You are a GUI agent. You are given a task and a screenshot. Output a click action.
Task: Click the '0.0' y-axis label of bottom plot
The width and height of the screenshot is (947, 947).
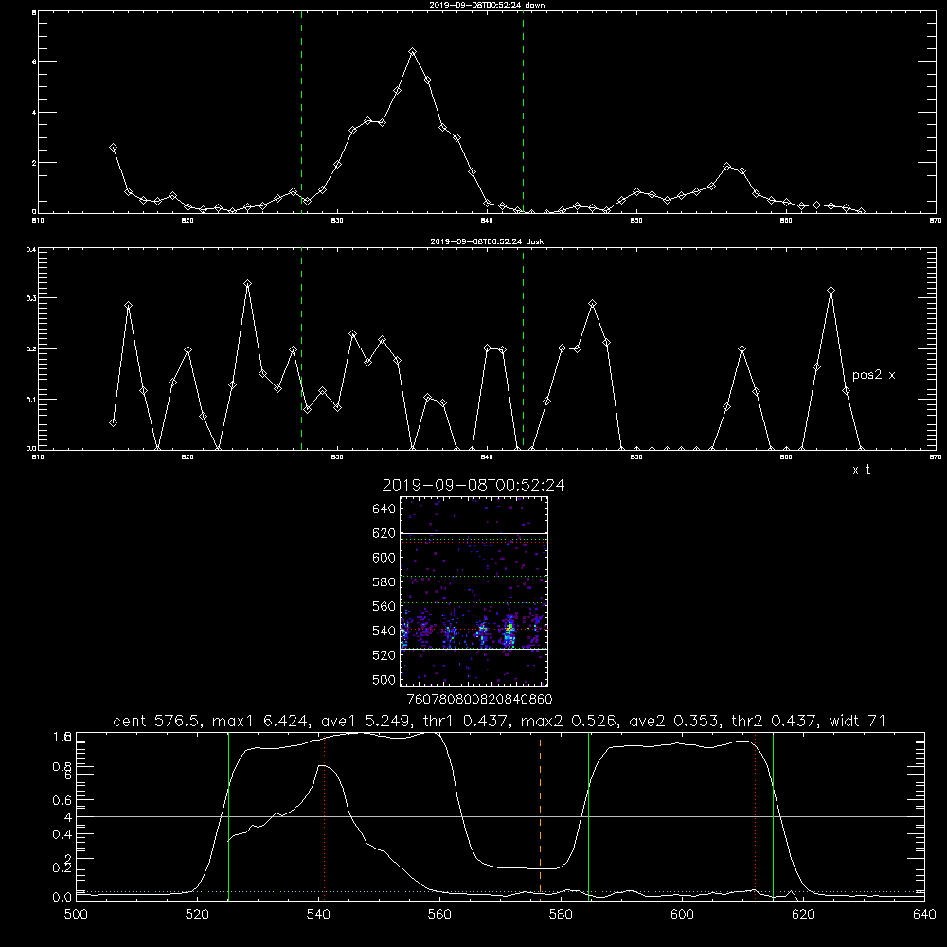coord(63,898)
